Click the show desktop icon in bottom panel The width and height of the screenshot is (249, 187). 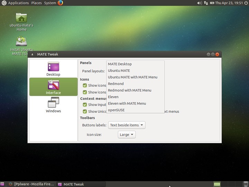(x=2, y=184)
